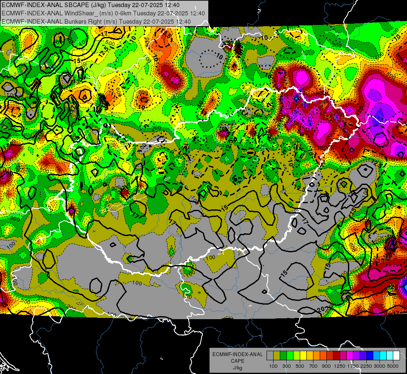Screen dimensions: 407x374
Task: Click the '5000' legend tick label
Action: [393, 366]
